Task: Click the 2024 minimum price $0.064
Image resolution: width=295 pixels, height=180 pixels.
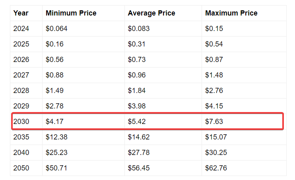Action: pyautogui.click(x=57, y=29)
